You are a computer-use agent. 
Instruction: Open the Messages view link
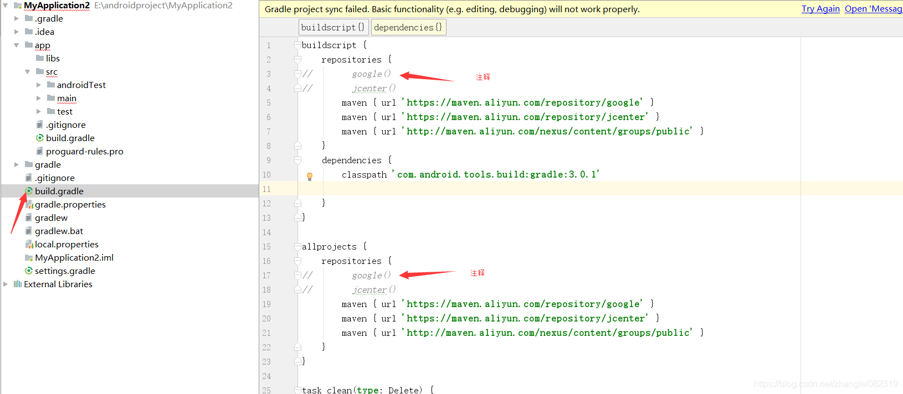tap(874, 9)
